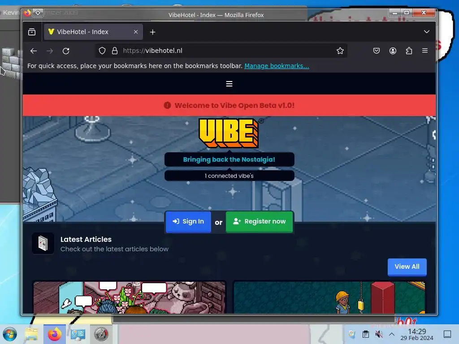Open the Save to Pocket icon
459x344 pixels.
(377, 51)
